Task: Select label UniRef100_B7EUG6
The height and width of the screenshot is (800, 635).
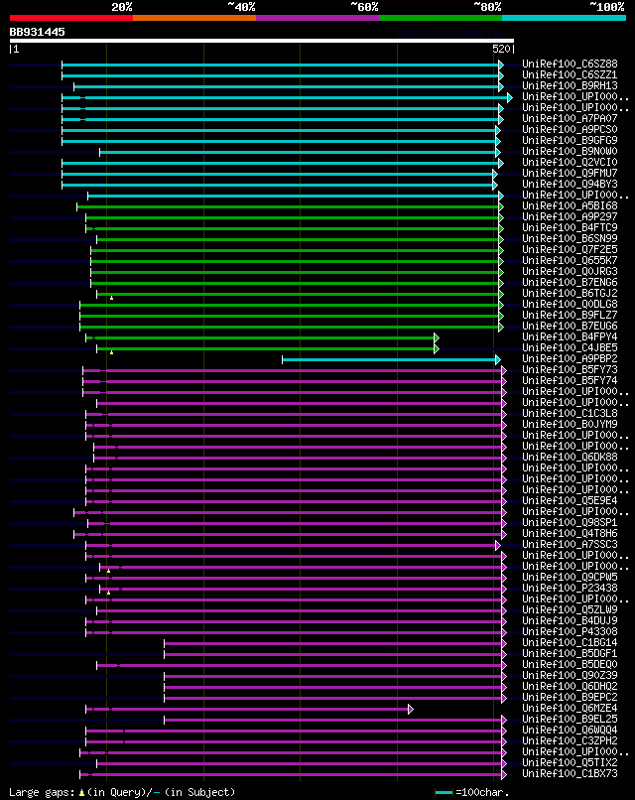Action: (570, 326)
